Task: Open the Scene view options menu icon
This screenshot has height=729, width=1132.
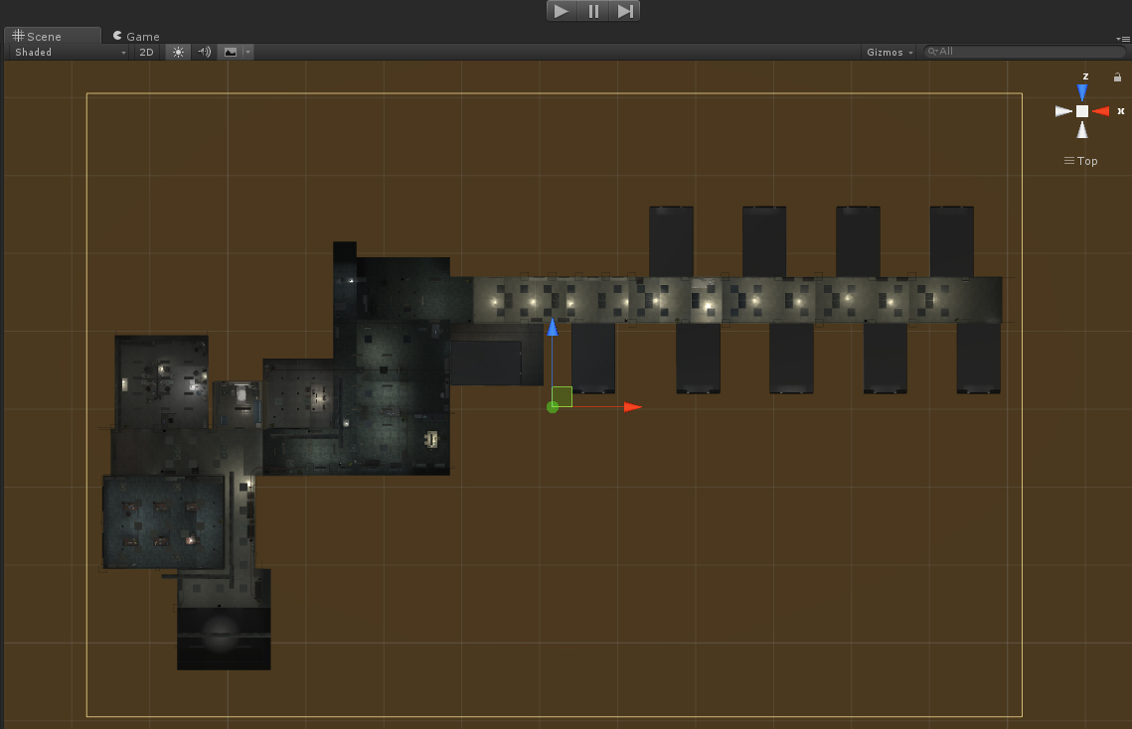Action: tap(1125, 39)
